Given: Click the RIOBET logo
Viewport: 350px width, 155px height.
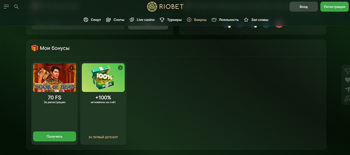Looking at the screenshot, I should pyautogui.click(x=165, y=7).
